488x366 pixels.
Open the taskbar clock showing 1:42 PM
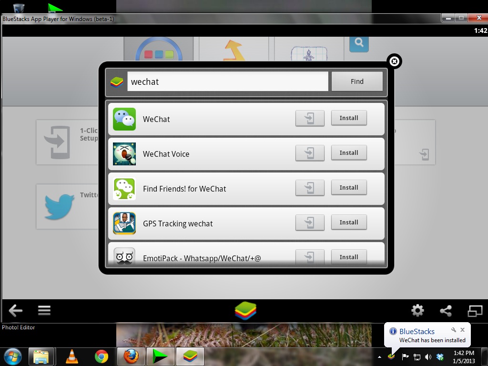pos(464,357)
